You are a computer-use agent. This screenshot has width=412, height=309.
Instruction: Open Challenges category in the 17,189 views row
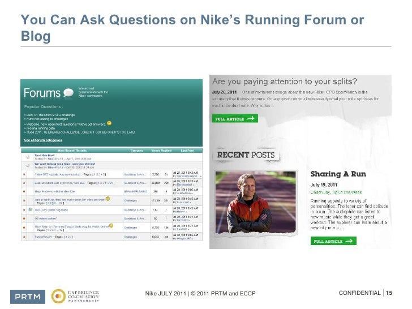tap(130, 200)
